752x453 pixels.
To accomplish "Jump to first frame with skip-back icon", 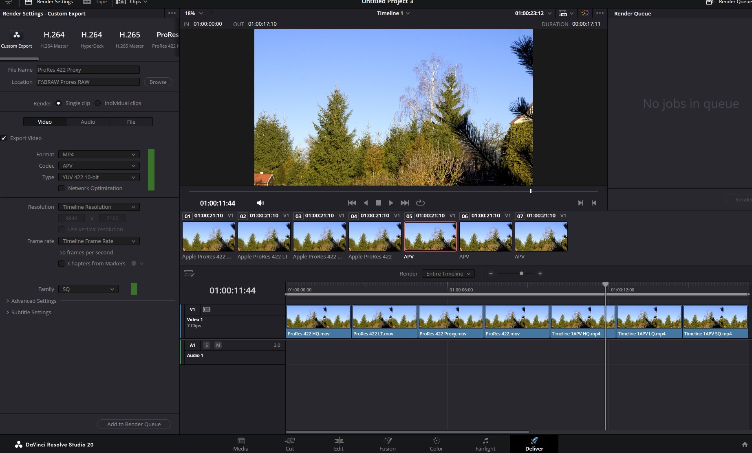I will [x=352, y=203].
